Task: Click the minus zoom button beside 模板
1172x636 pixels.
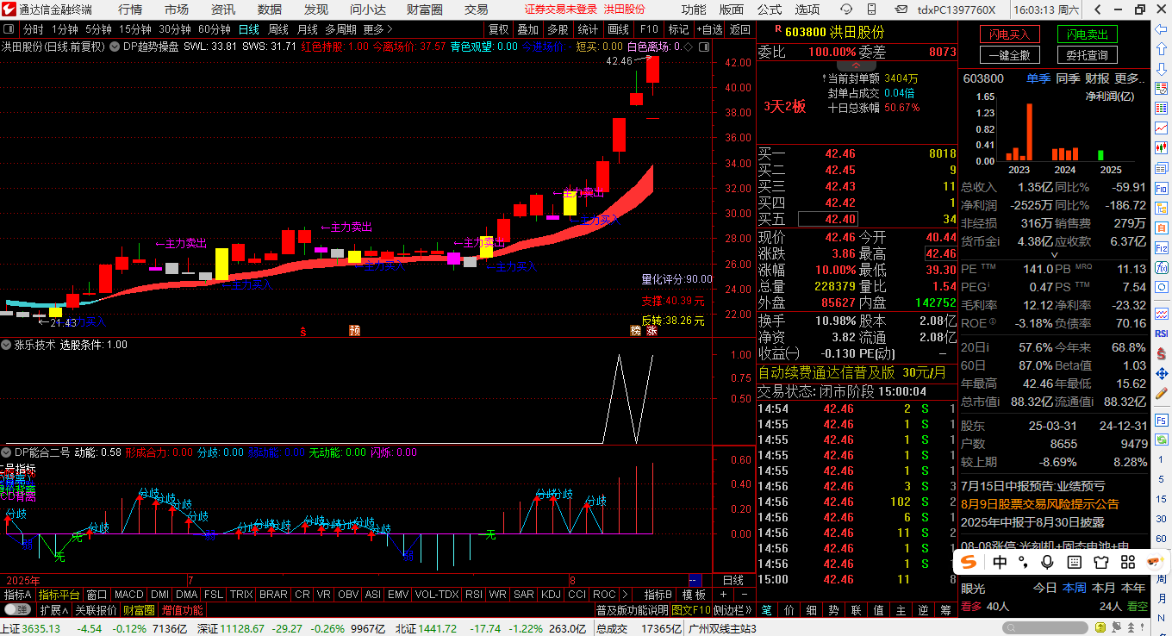Action: [x=745, y=595]
